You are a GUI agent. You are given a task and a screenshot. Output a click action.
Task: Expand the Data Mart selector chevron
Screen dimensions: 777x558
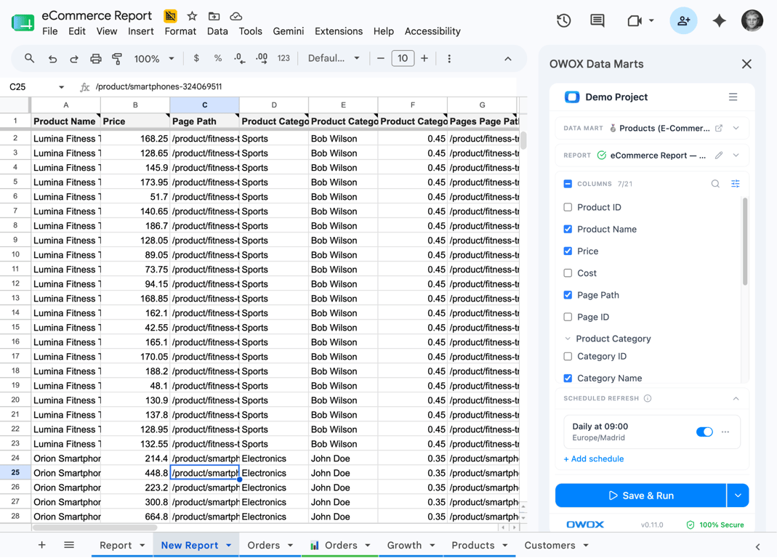736,129
